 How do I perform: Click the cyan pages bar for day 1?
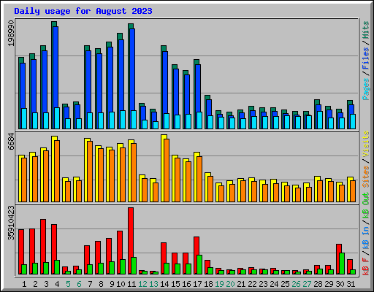[24, 118]
